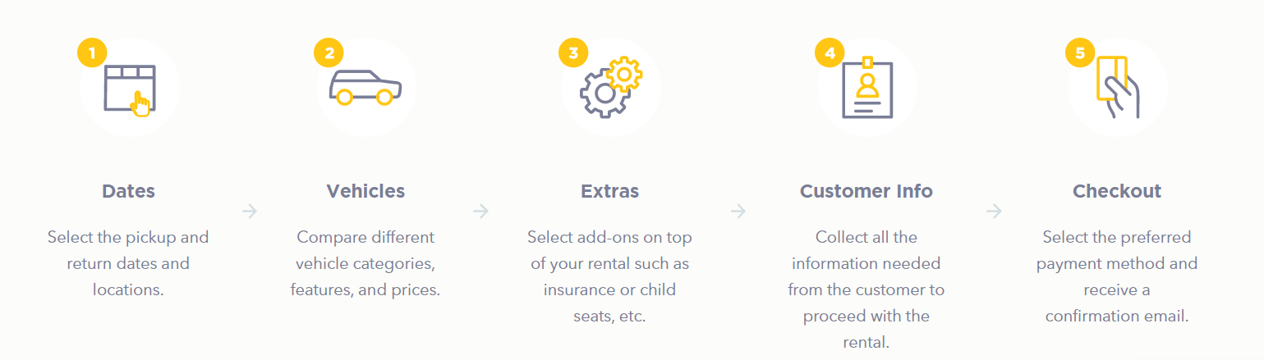Viewport: 1264px width, 360px height.
Task: Click the yellow step 4 badge
Action: [x=830, y=53]
